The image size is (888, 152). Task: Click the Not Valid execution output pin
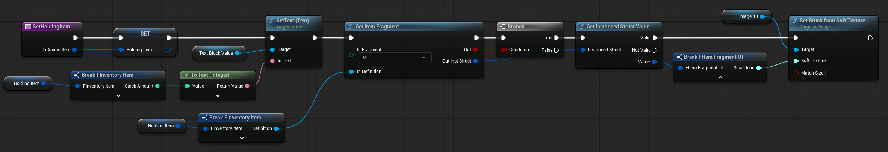(655, 50)
